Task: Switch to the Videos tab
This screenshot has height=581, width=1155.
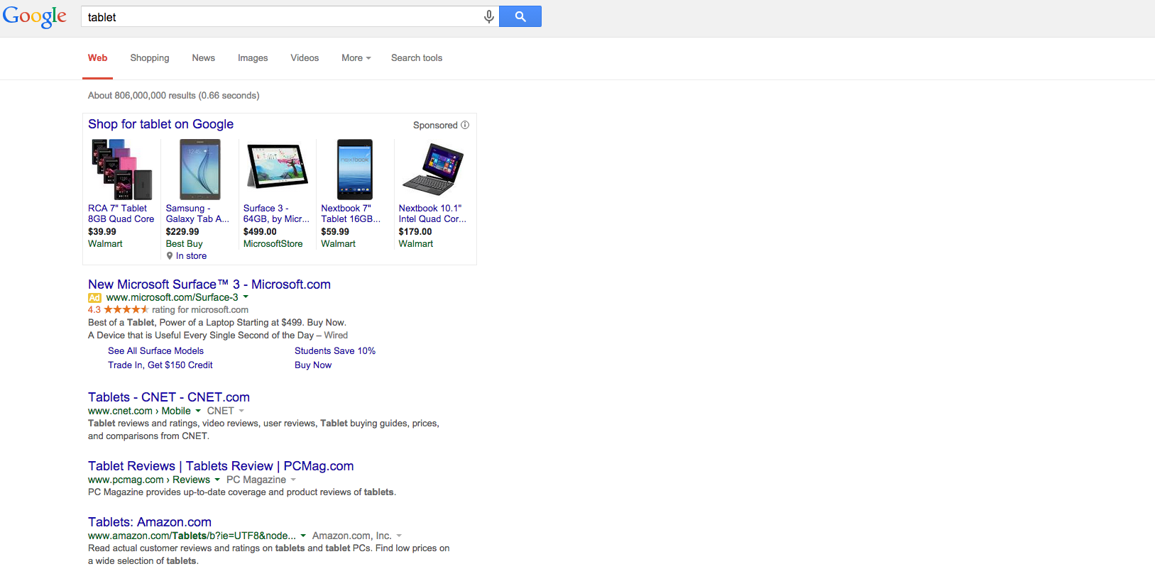Action: point(305,58)
